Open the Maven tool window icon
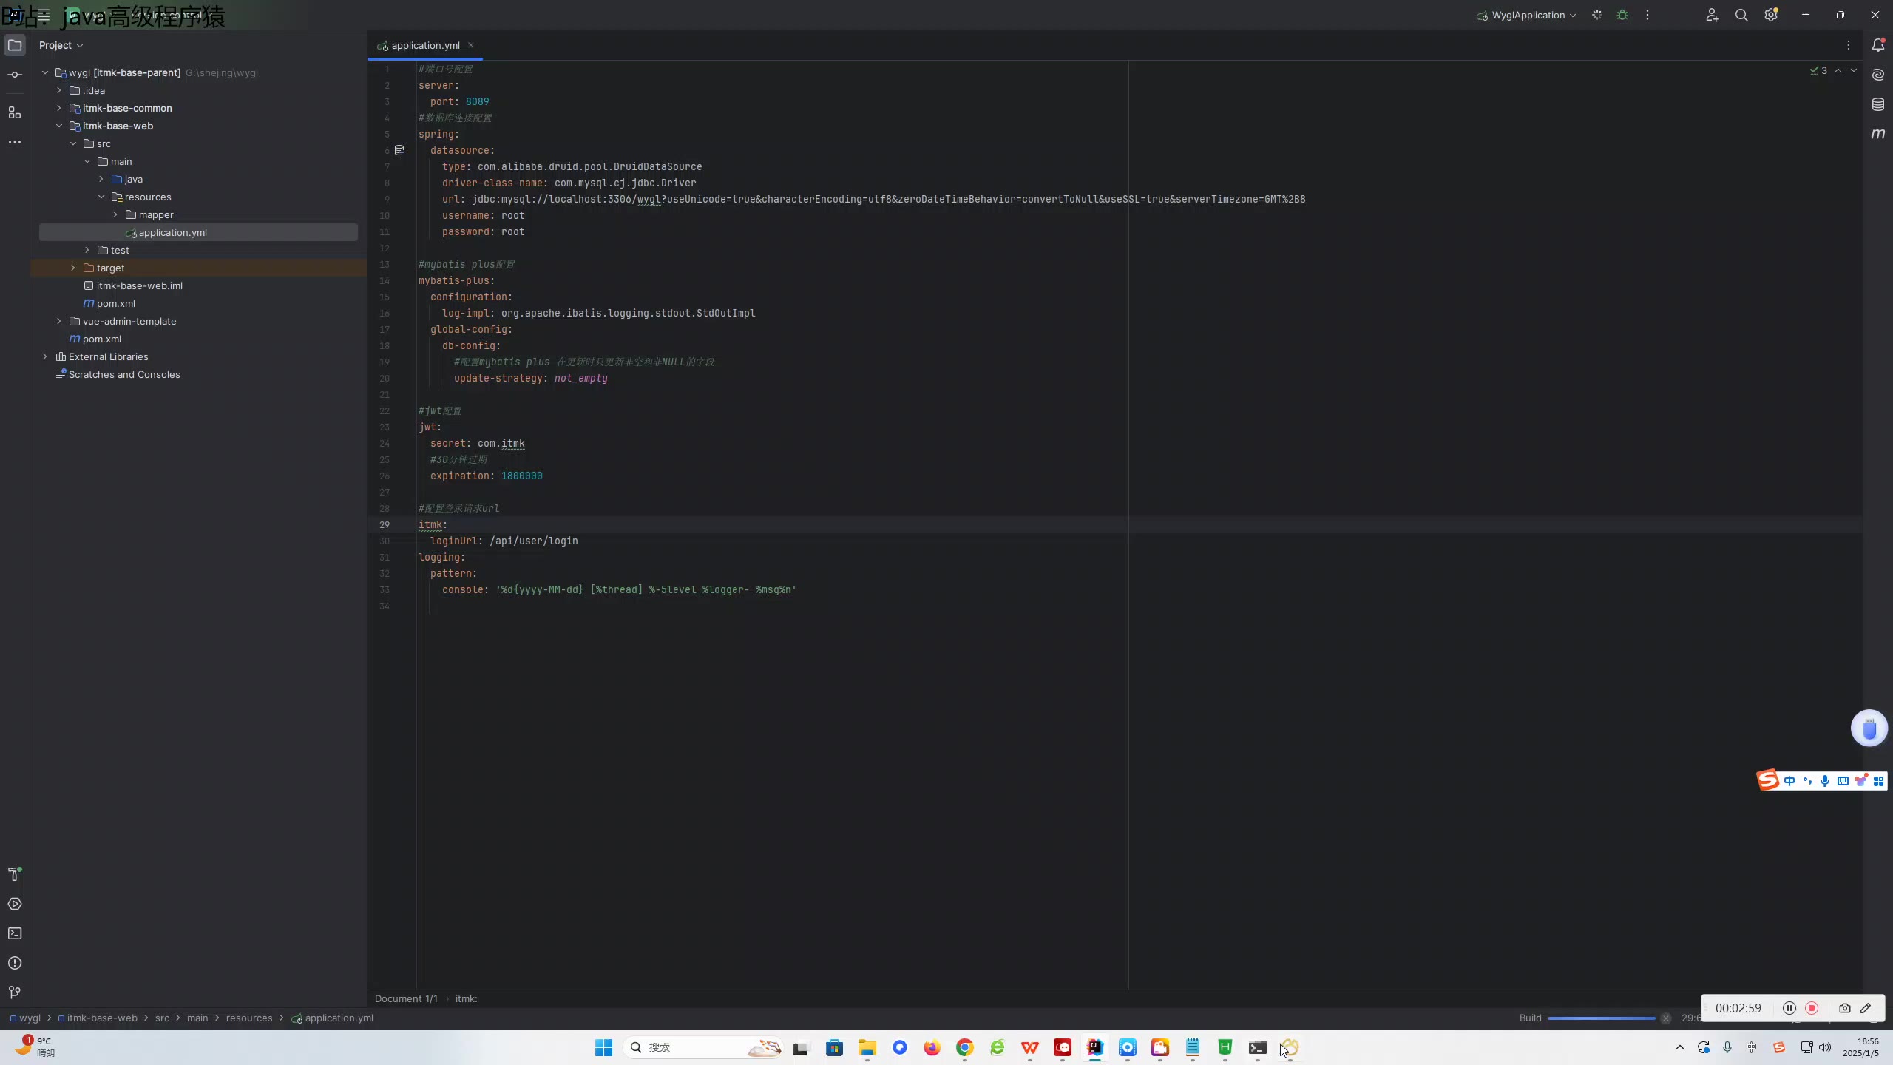 1877,134
